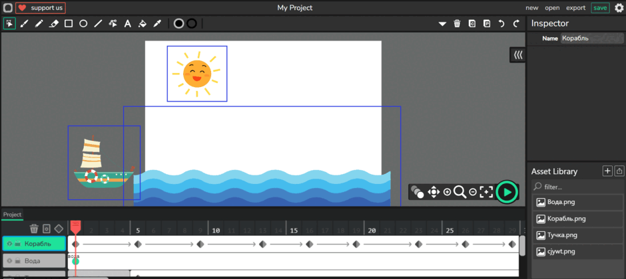Open the toolbar dropdown arrow menu

pos(442,24)
